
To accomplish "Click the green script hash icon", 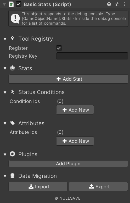I will point(11,4).
